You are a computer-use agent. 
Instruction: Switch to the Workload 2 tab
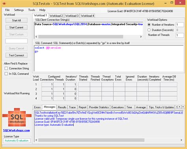coord(56,16)
